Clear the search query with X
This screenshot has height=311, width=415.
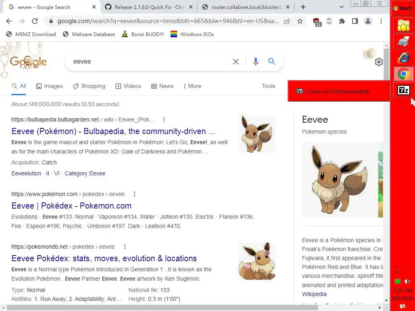click(236, 62)
